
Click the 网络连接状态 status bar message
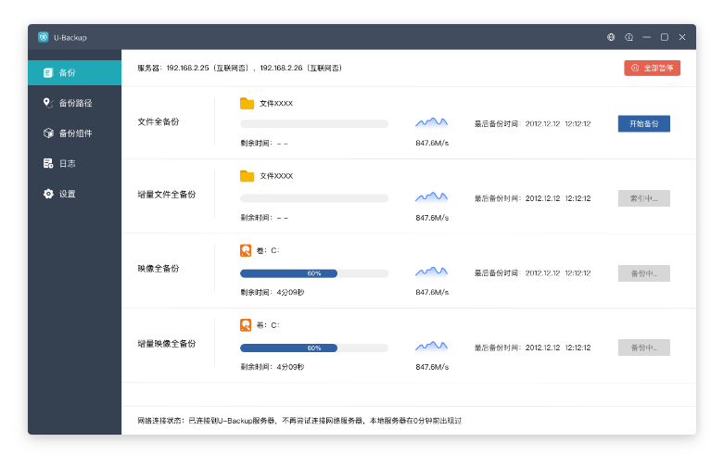pos(299,421)
